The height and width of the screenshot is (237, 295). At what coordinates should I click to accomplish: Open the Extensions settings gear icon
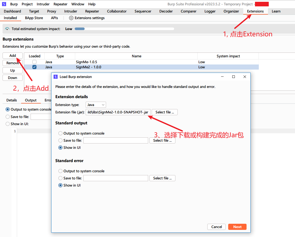coord(71,18)
